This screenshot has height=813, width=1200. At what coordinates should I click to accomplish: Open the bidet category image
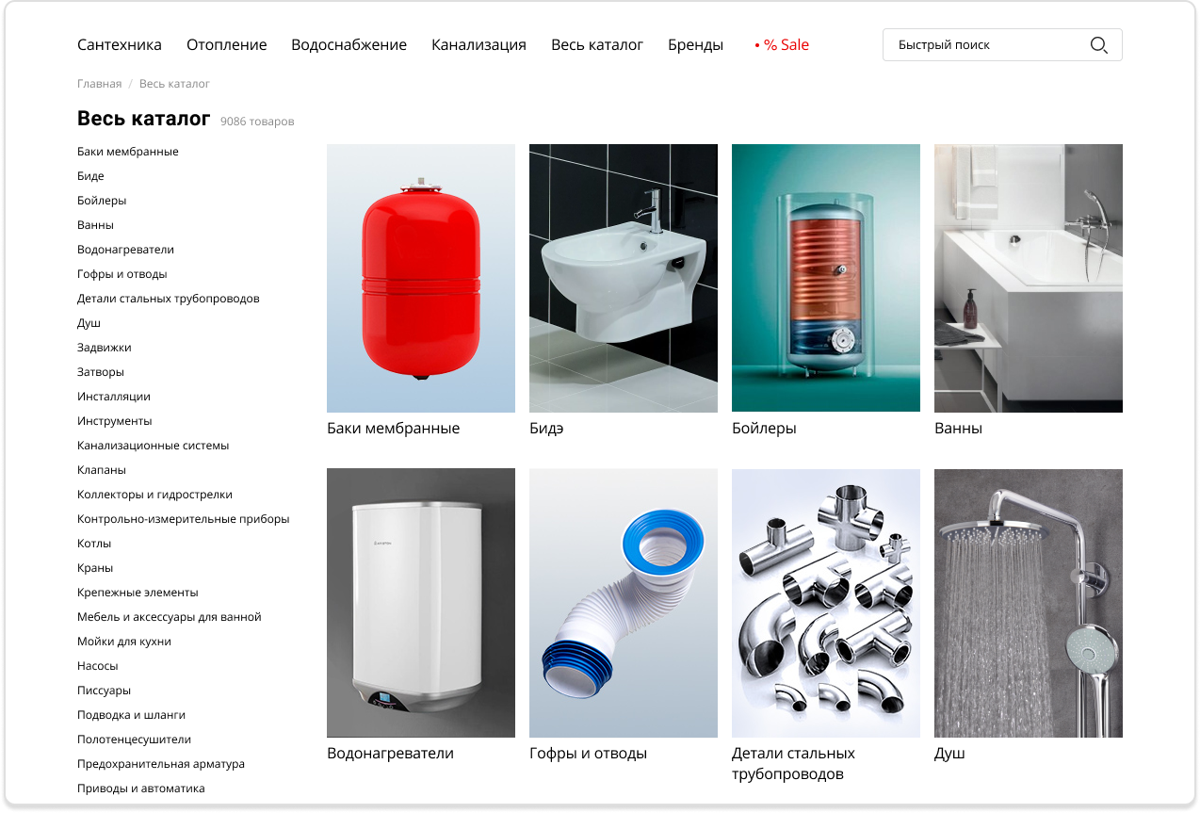click(x=624, y=278)
